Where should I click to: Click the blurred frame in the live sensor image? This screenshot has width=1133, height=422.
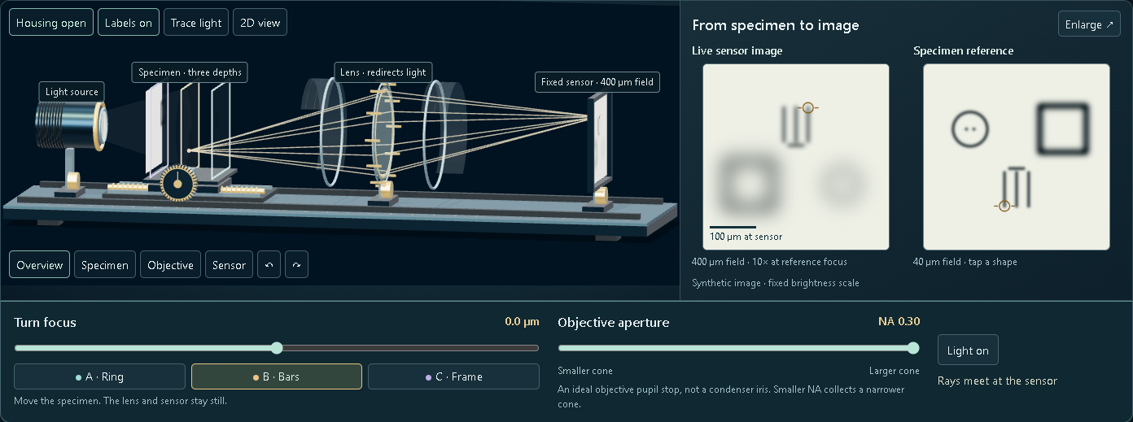click(749, 184)
